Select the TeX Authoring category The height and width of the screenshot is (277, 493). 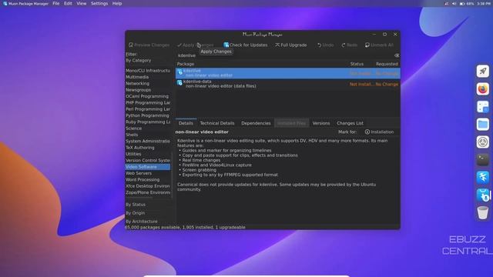pyautogui.click(x=140, y=148)
